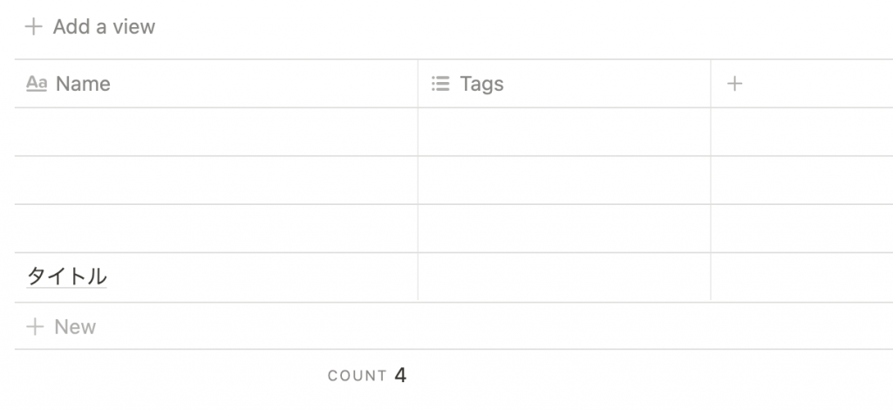Click the Aa title icon in Name header

(37, 84)
